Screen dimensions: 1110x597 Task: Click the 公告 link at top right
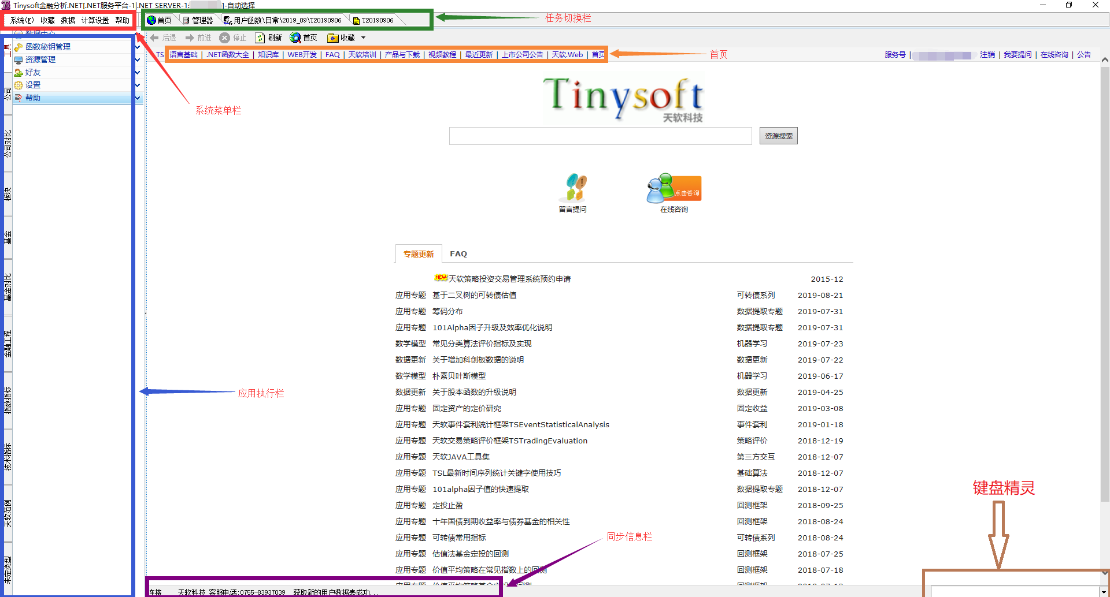[x=1084, y=55]
